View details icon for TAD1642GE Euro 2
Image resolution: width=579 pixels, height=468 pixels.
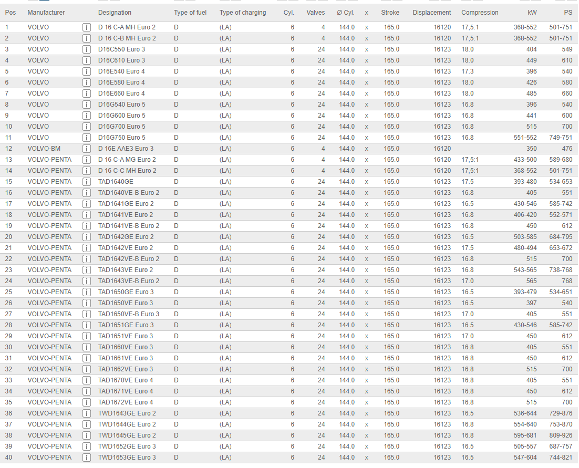point(87,237)
